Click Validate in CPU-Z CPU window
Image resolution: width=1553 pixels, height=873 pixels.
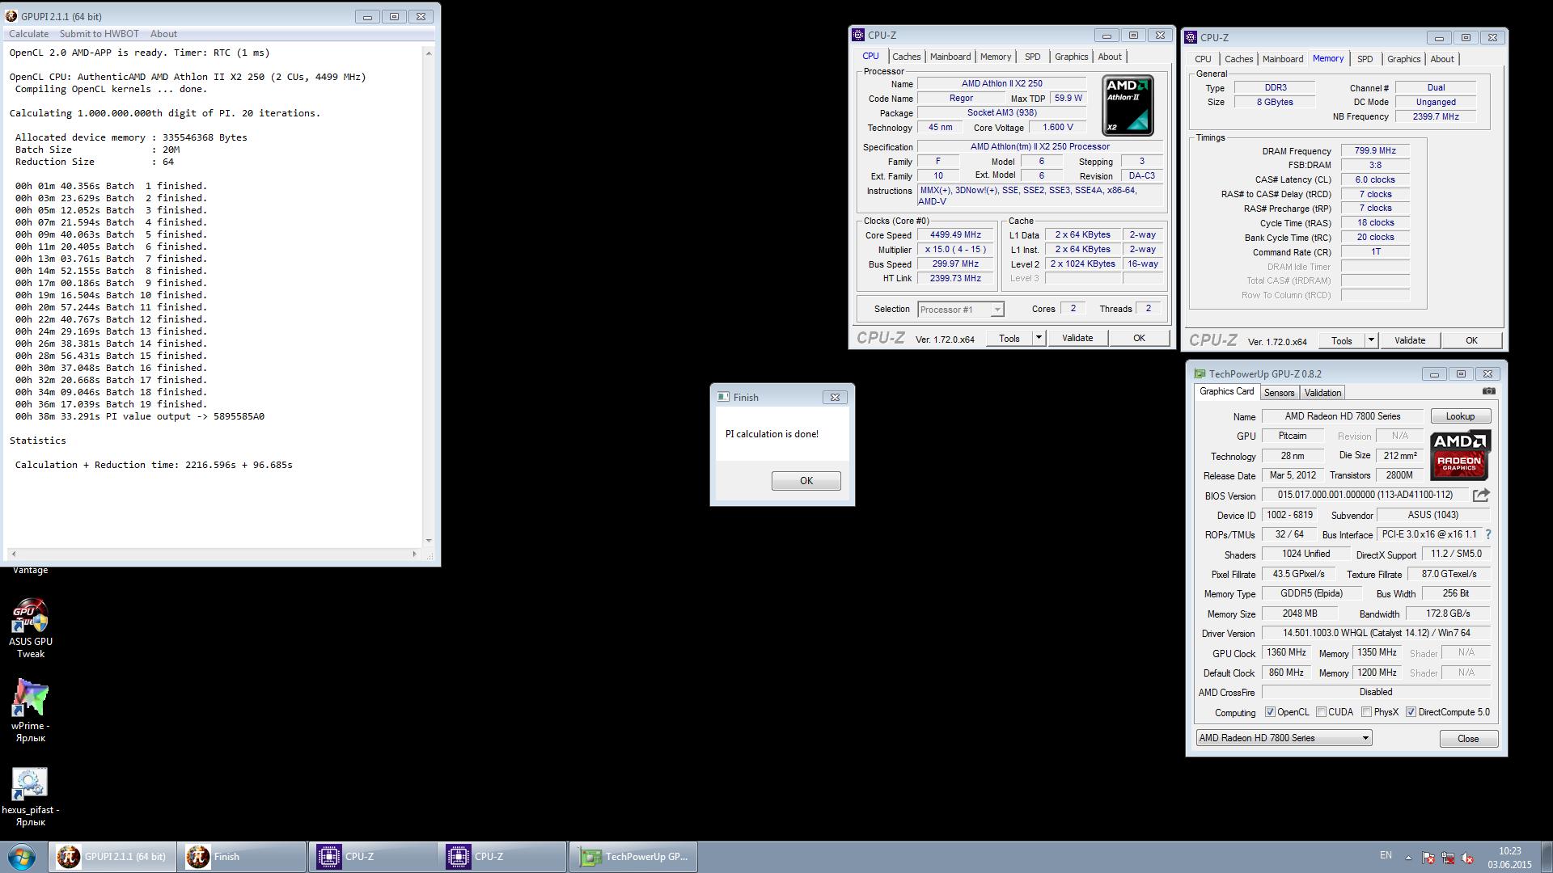point(1077,338)
